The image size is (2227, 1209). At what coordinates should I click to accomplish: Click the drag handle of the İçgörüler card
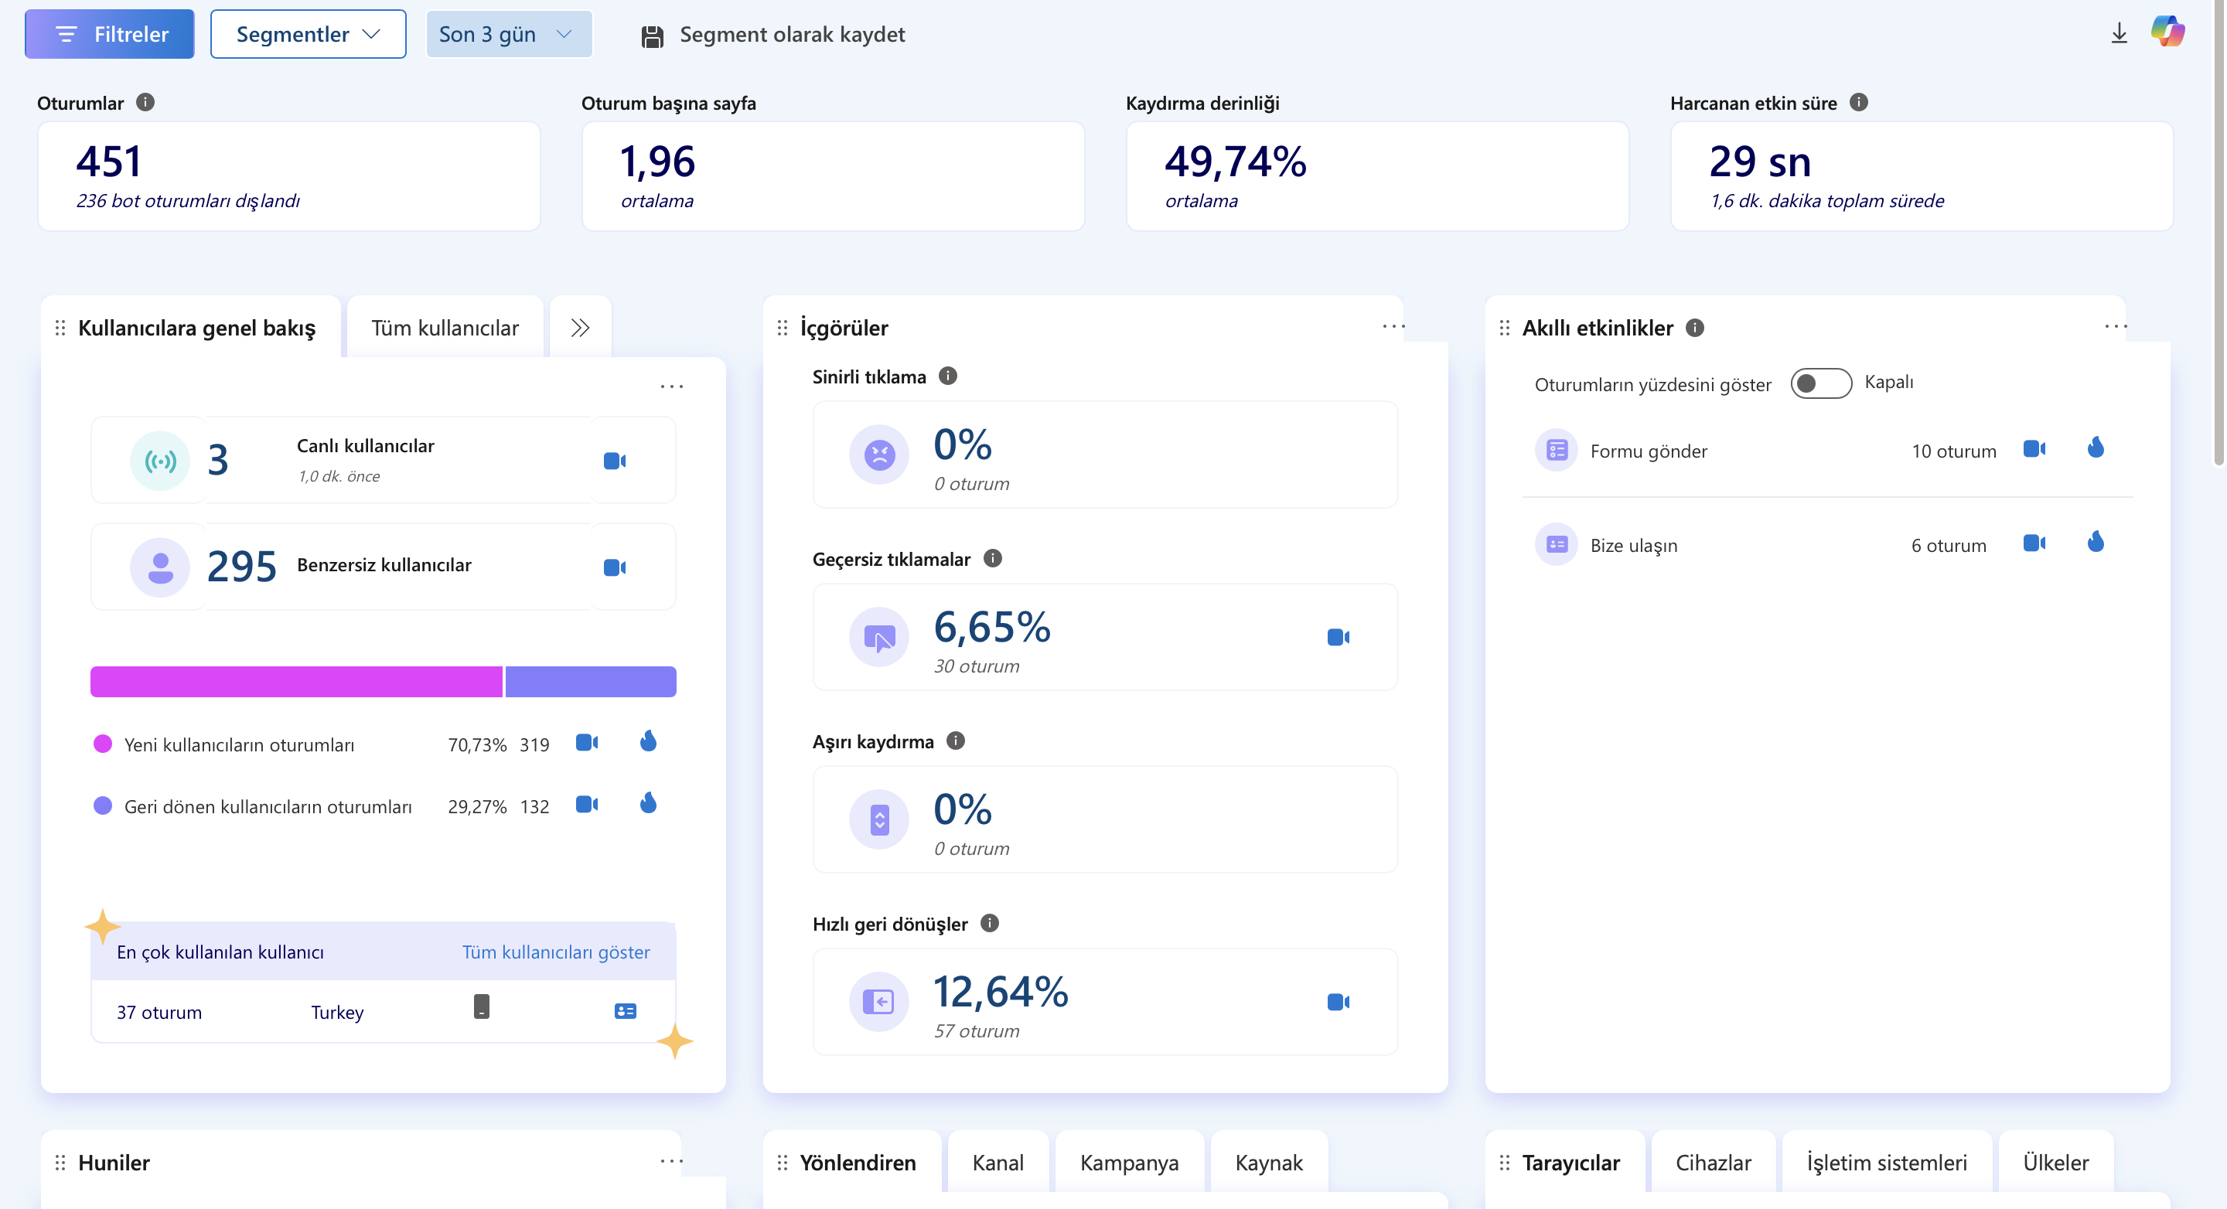click(783, 328)
